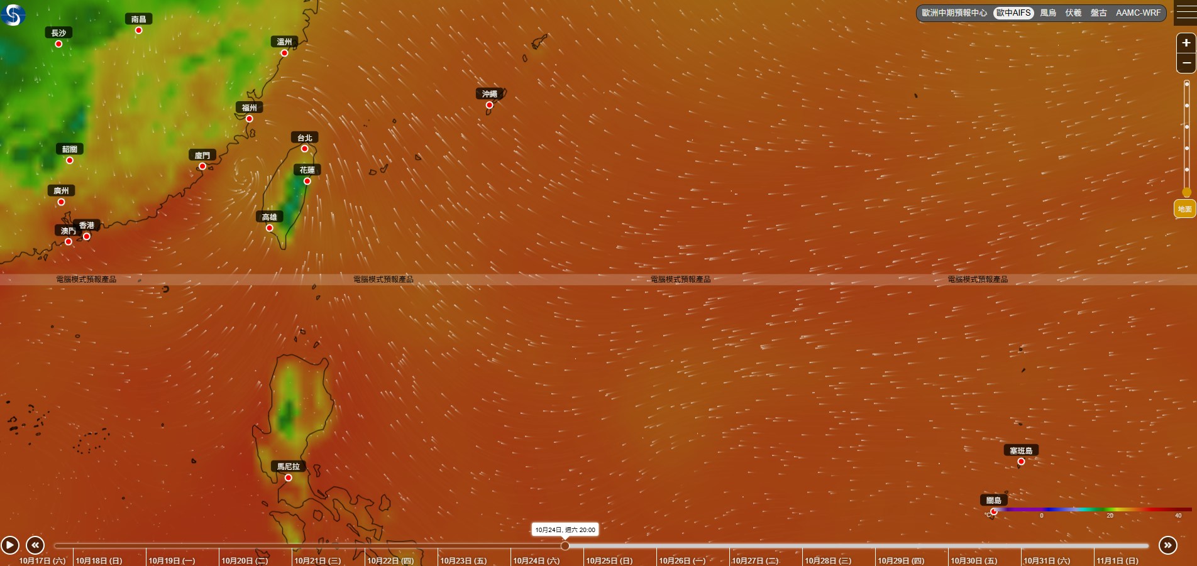
Task: Step forward with the double-right arrow button
Action: click(x=1167, y=545)
